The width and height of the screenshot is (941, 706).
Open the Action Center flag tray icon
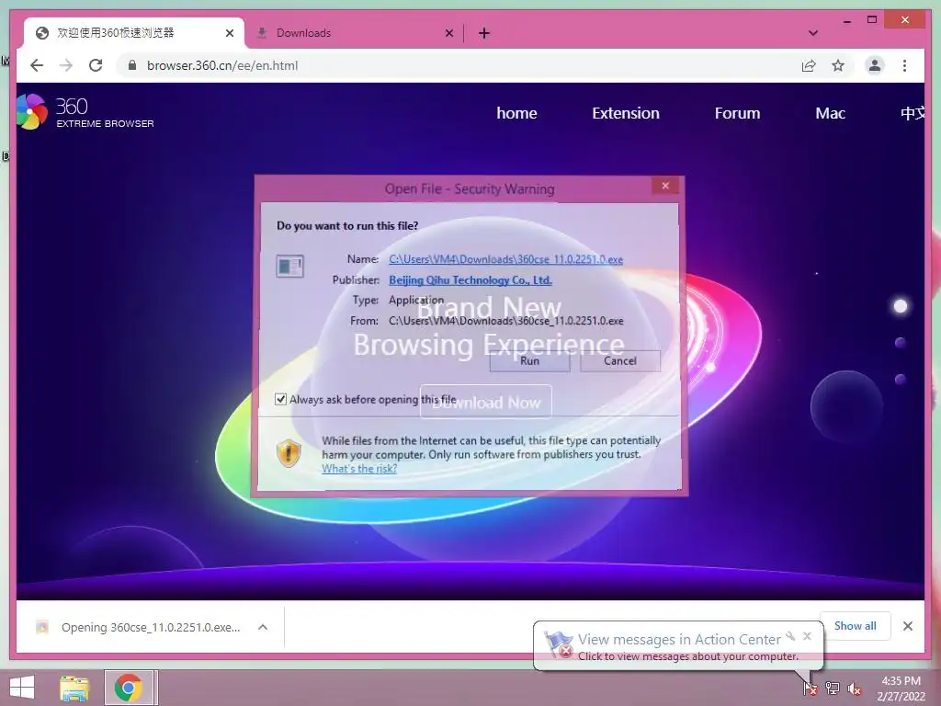point(811,688)
